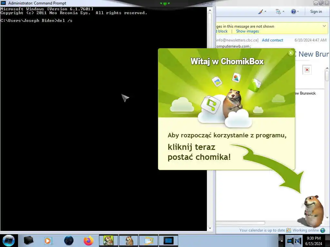Collapse the yellow images-blocked info bar chevron

click(x=324, y=26)
